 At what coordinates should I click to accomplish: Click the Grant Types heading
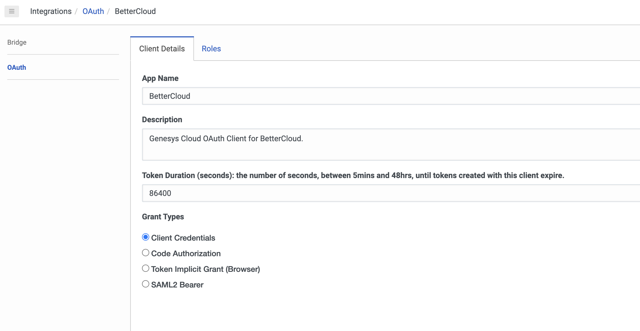(163, 217)
